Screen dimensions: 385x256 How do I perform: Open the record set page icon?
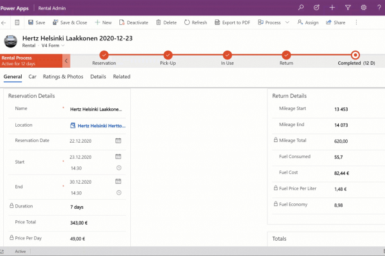click(17, 22)
